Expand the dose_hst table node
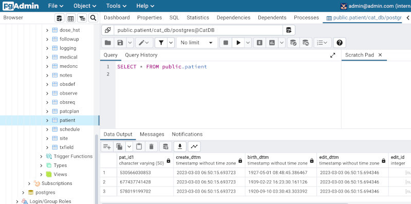Image resolution: width=411 pixels, height=204 pixels. pos(47,30)
